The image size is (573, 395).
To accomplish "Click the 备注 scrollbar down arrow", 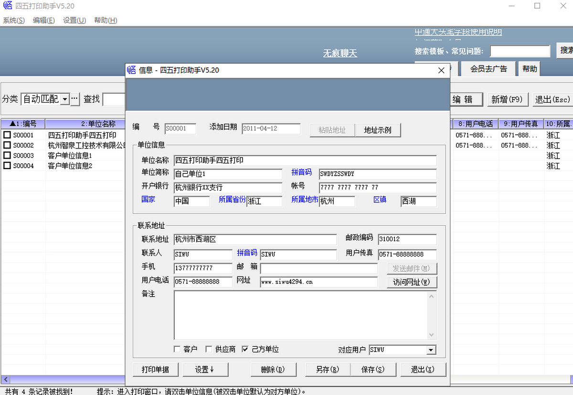I will [x=432, y=335].
